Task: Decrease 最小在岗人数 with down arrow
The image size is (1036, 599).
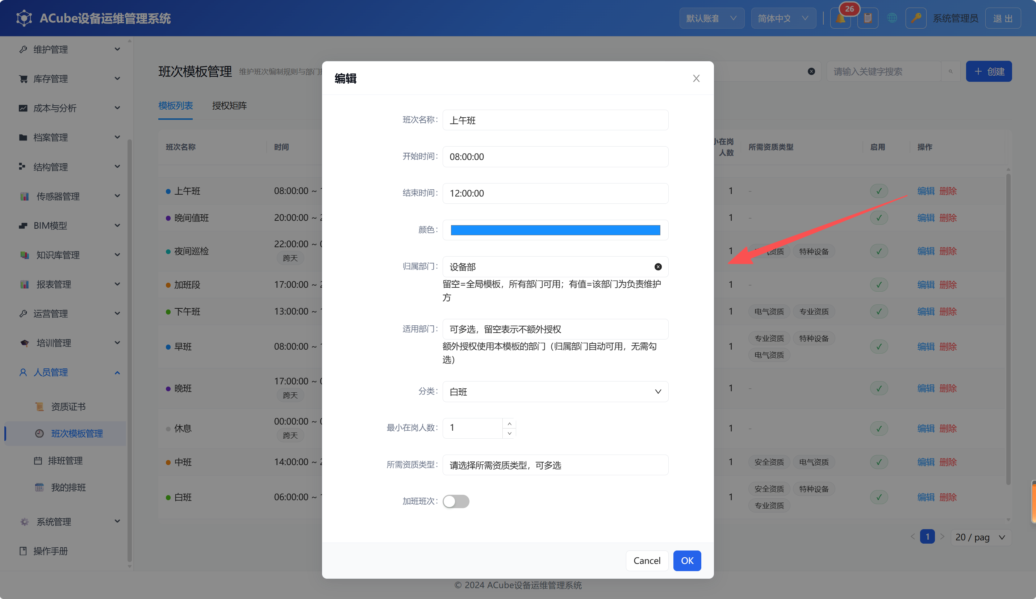Action: pyautogui.click(x=509, y=434)
